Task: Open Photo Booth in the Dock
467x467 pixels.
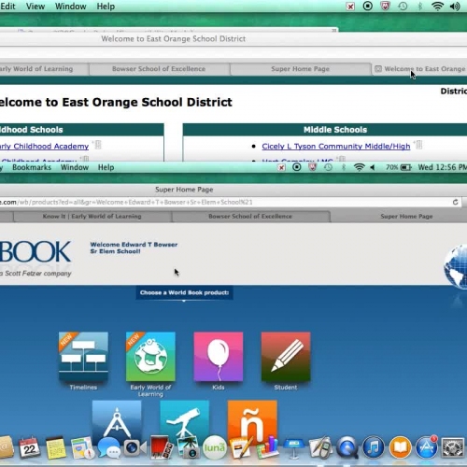Action: point(161,447)
